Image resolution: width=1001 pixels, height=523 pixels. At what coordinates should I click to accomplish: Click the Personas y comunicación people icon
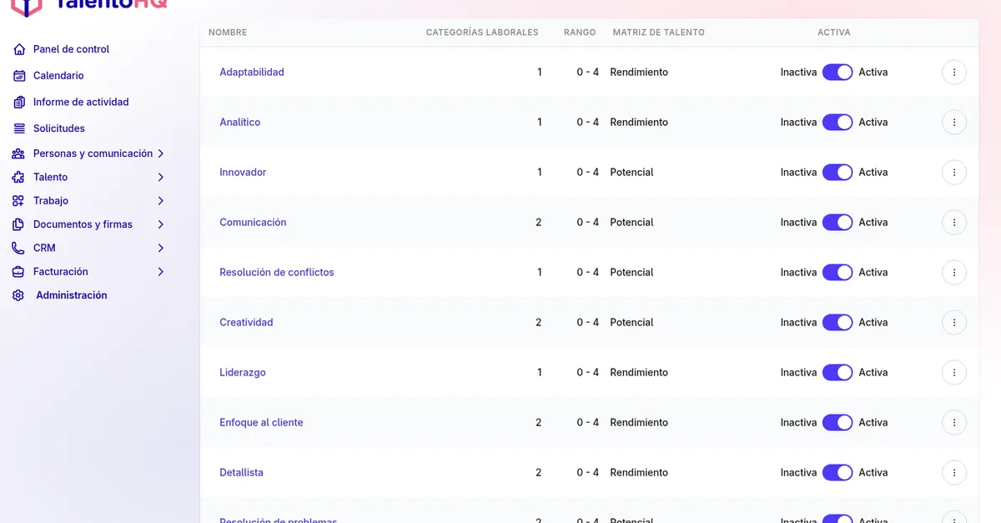(18, 153)
